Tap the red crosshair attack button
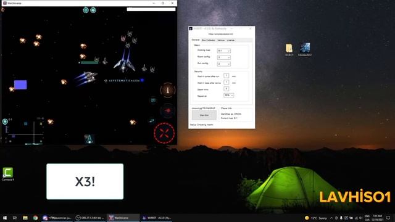The width and height of the screenshot is (395, 222). (x=164, y=133)
